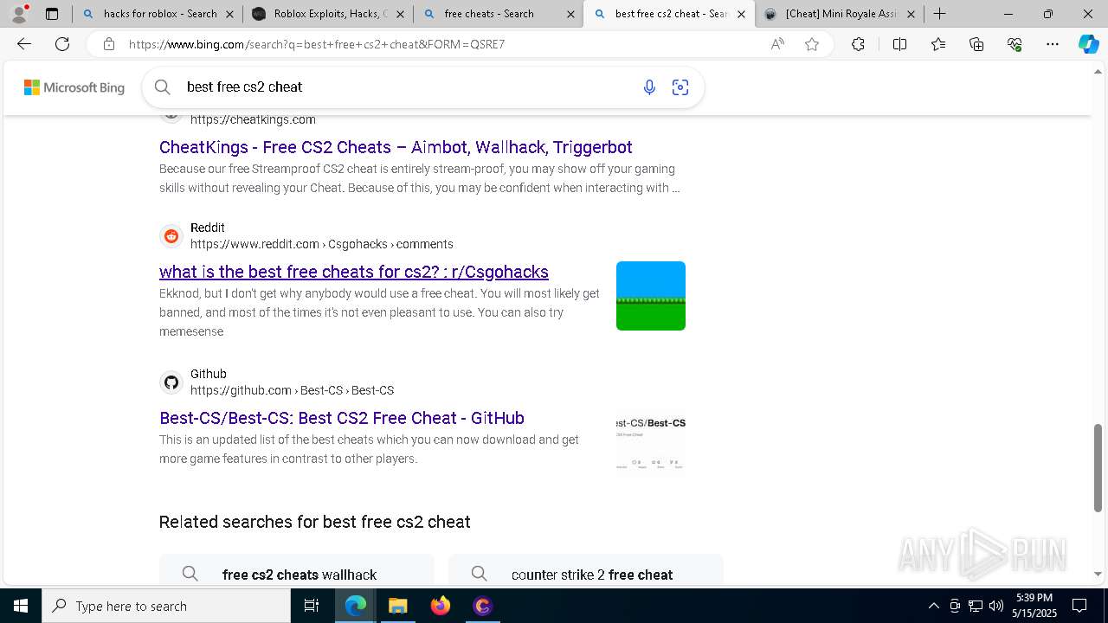
Task: Toggle split screen icon
Action: (899, 44)
